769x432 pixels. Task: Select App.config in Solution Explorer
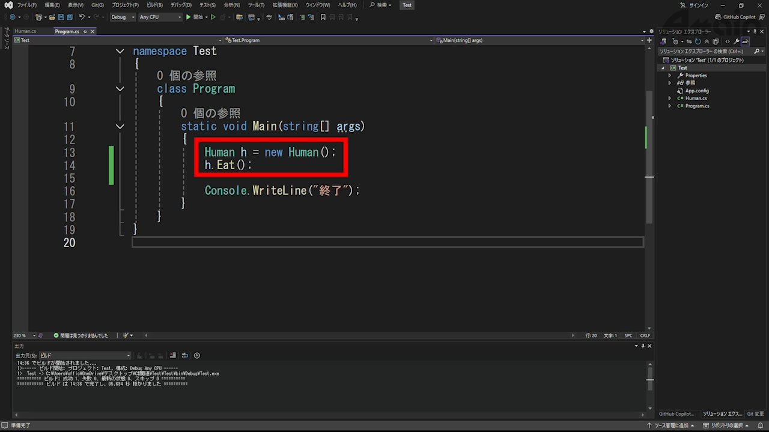(x=697, y=91)
